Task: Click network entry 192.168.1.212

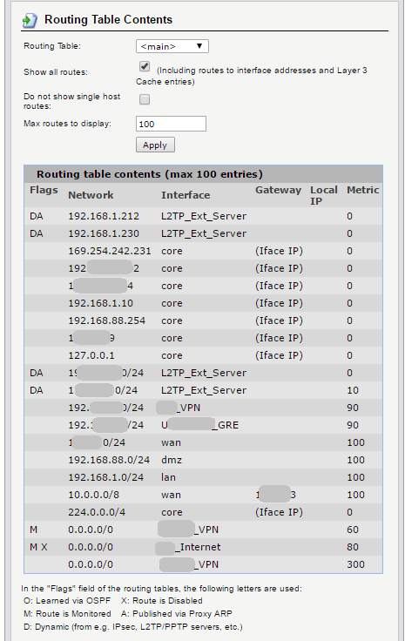Action: click(104, 216)
